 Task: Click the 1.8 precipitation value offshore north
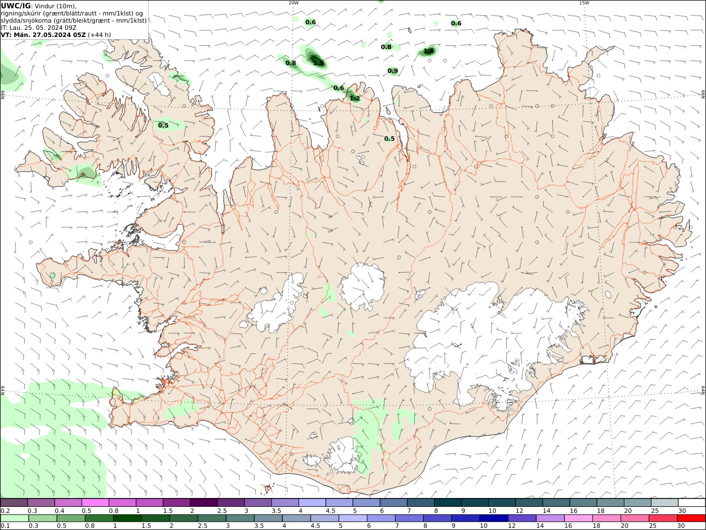pyautogui.click(x=429, y=51)
